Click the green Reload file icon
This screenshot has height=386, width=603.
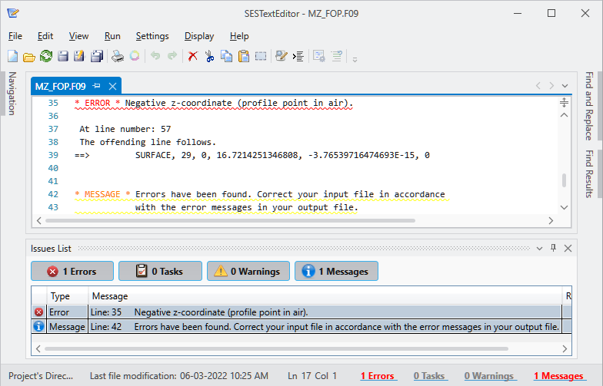point(45,56)
